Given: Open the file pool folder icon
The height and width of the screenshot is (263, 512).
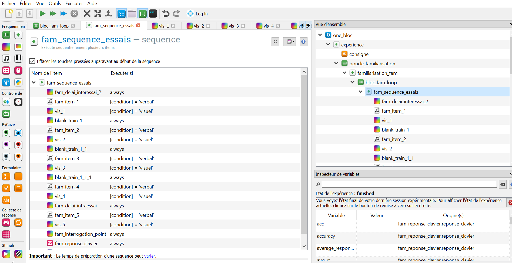Looking at the screenshot, I should [132, 14].
